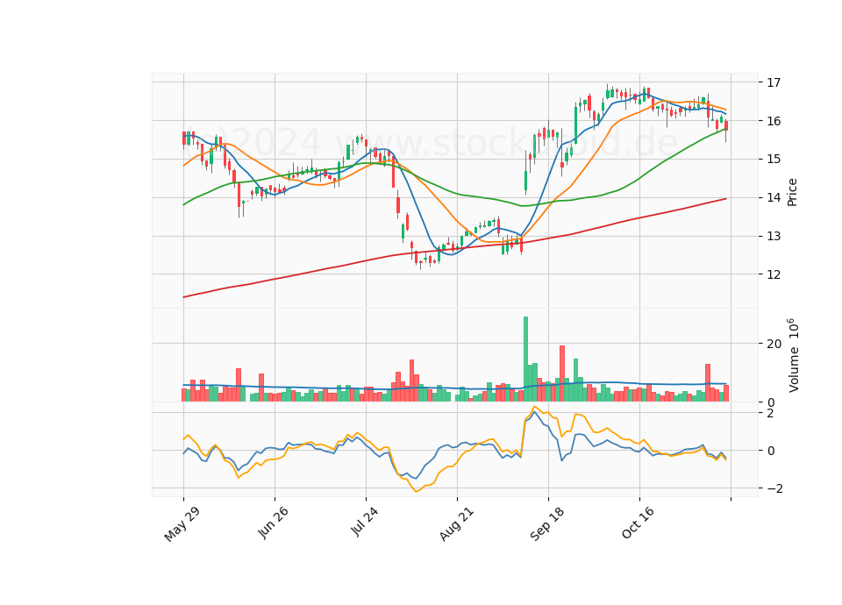Click the volume axis value 20

point(774,344)
